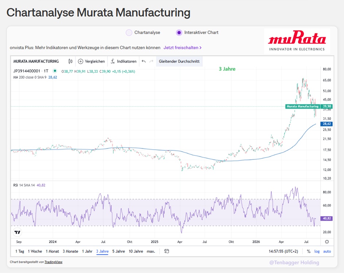Set time range to 5 Jahre
Image resolution: width=344 pixels, height=273 pixels.
pos(118,251)
